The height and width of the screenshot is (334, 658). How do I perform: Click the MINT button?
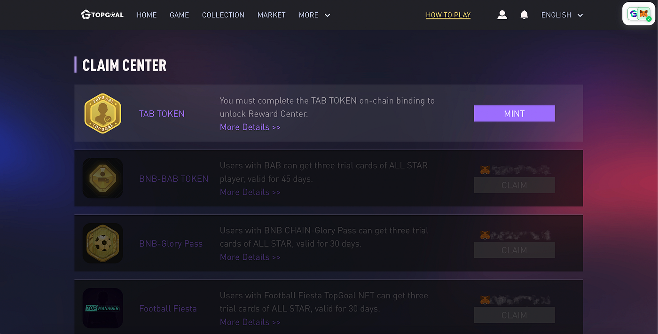coord(514,114)
